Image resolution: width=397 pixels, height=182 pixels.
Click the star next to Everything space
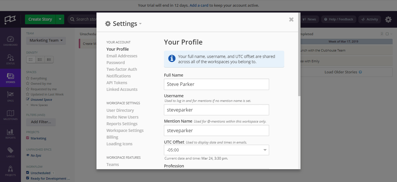click(x=28, y=78)
